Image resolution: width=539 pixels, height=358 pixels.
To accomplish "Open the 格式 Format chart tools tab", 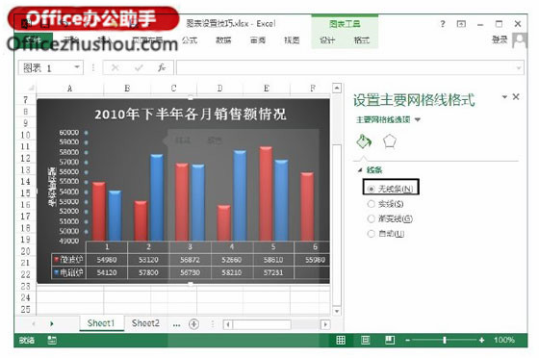I will coord(362,40).
